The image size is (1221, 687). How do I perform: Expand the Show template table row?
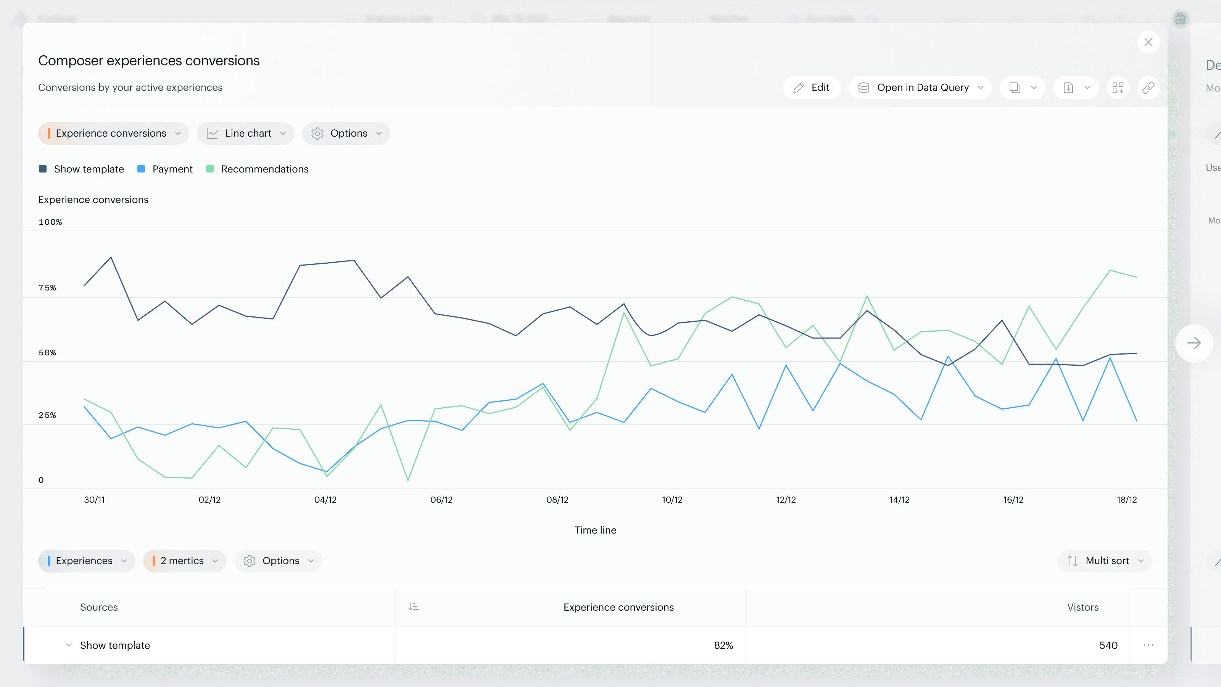click(x=69, y=645)
